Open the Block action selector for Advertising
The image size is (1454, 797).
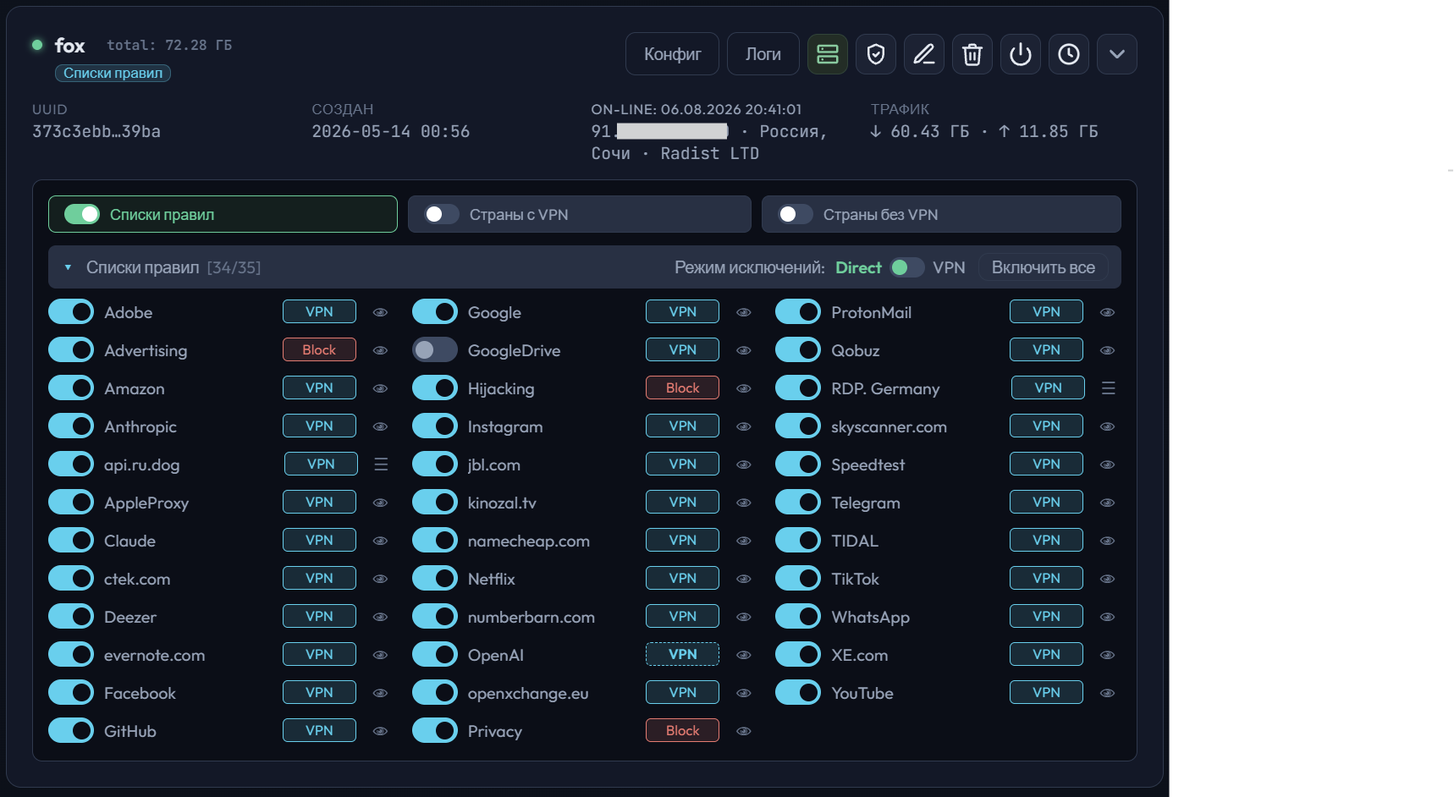319,350
